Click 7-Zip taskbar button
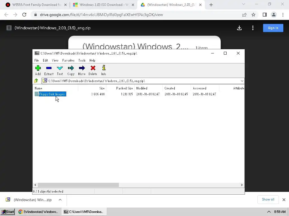Screen dimensions: 289x216 pyautogui.click(x=84, y=212)
